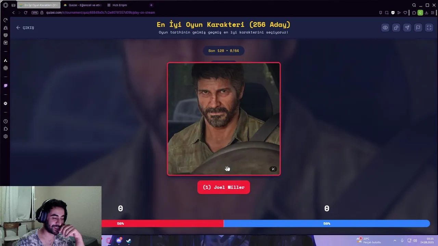
Task: Report quiz with flag button
Action: coord(418,28)
